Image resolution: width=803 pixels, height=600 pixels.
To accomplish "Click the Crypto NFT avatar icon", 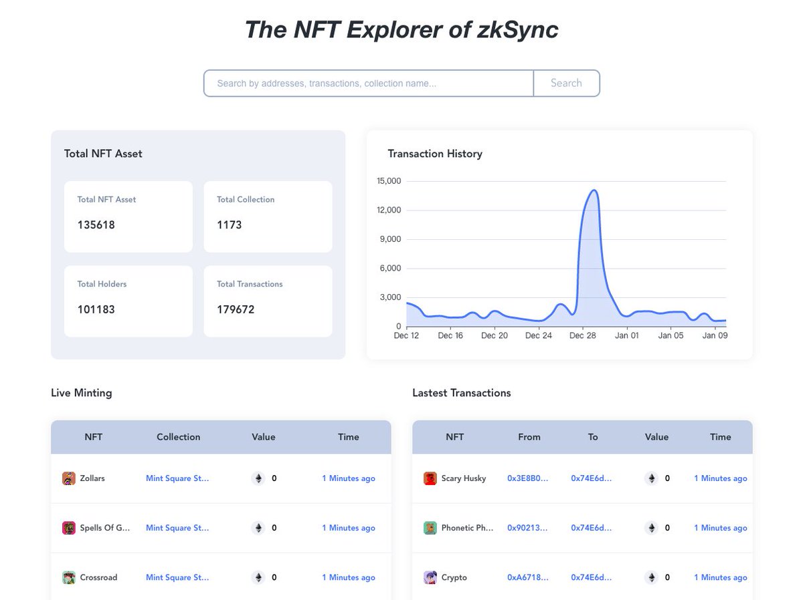I will (430, 577).
